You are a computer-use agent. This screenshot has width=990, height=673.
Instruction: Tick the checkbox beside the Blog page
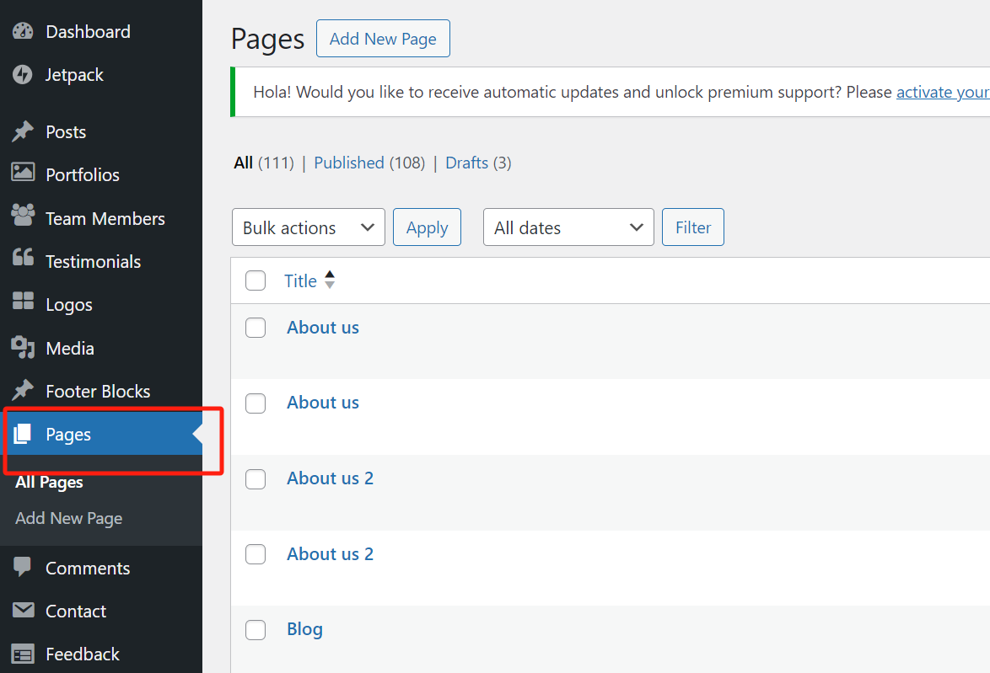(x=256, y=629)
